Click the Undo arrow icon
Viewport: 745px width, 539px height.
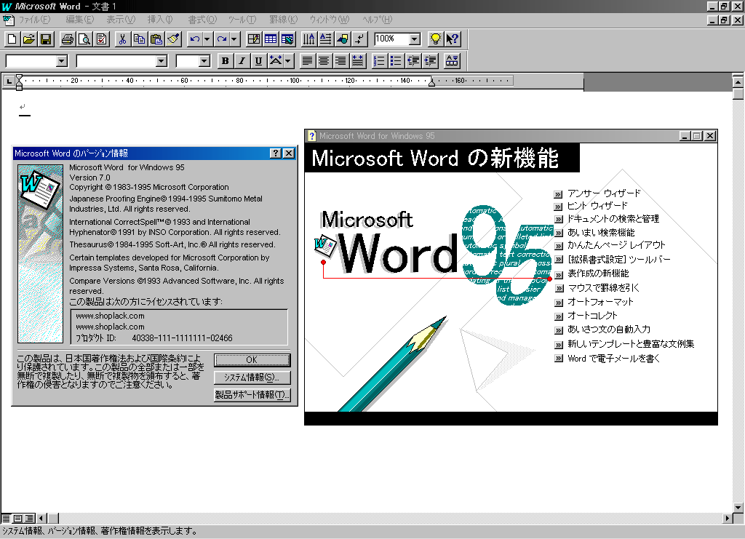click(x=194, y=39)
